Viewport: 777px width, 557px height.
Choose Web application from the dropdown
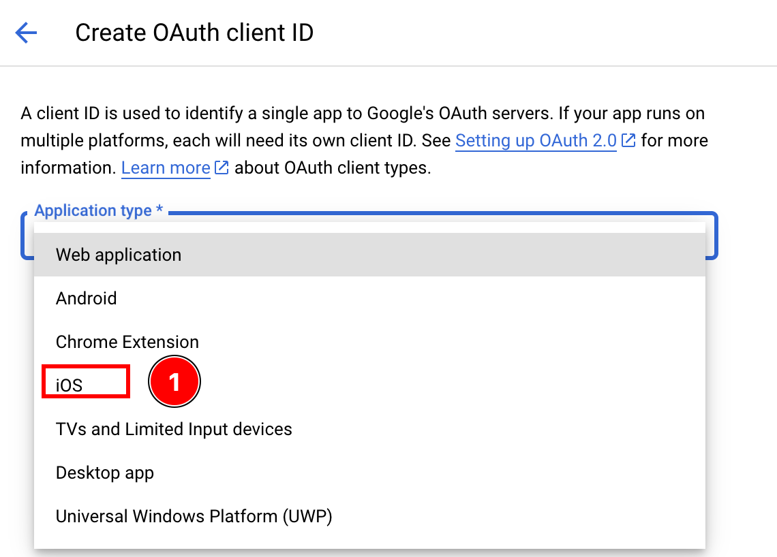coord(118,255)
